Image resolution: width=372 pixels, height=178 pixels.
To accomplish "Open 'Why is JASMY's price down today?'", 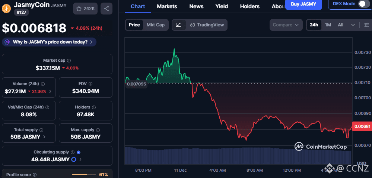I will (49, 42).
